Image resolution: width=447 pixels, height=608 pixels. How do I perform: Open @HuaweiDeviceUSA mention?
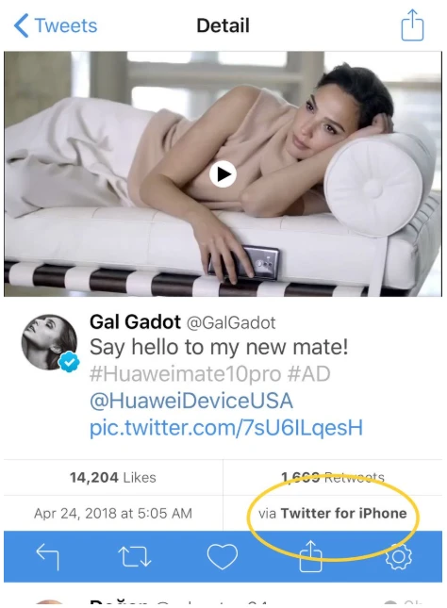(191, 401)
